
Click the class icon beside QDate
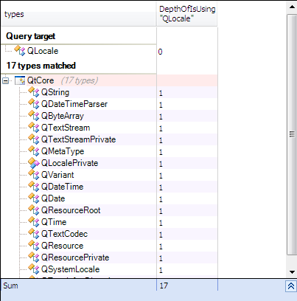[x=34, y=198]
